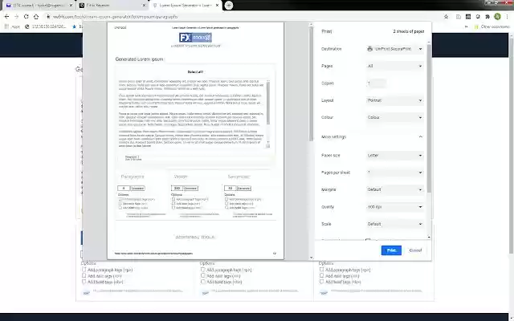Open the Destination printer dropdown
The width and height of the screenshot is (514, 321).
click(394, 49)
